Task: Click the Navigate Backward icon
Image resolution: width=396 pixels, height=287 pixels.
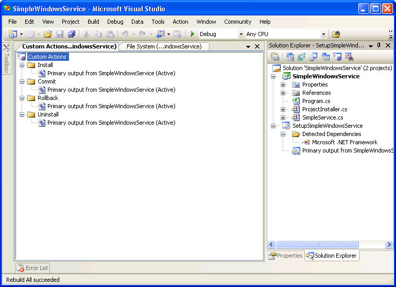Action: [160, 34]
